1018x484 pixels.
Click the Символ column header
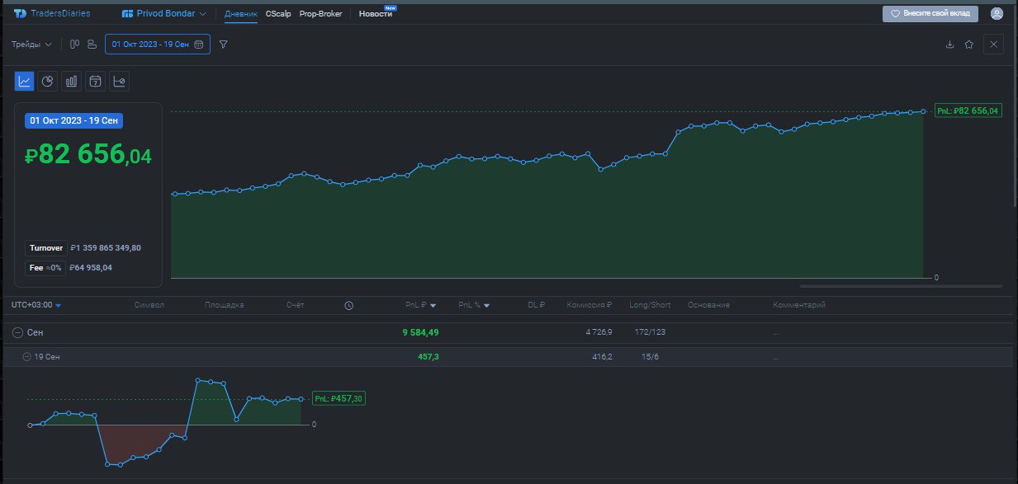[x=149, y=305]
